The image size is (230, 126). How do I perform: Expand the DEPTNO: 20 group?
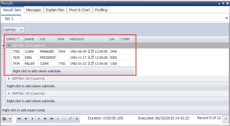(9, 79)
